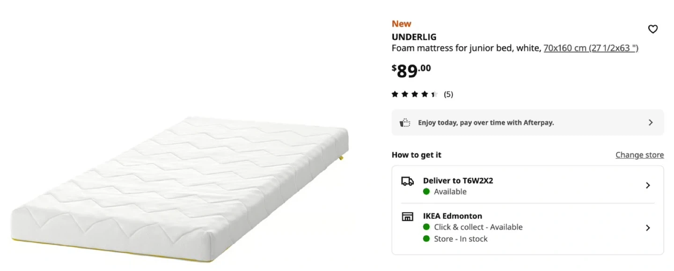Click the Afterpay shopping bag icon

point(404,123)
